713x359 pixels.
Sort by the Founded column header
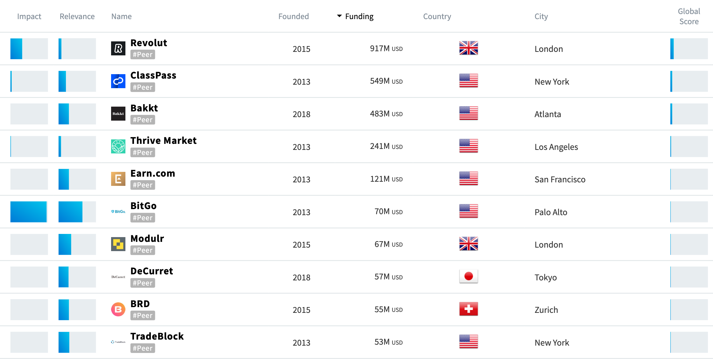pos(293,16)
